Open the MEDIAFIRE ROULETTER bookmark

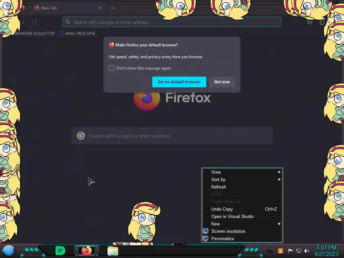click(34, 33)
